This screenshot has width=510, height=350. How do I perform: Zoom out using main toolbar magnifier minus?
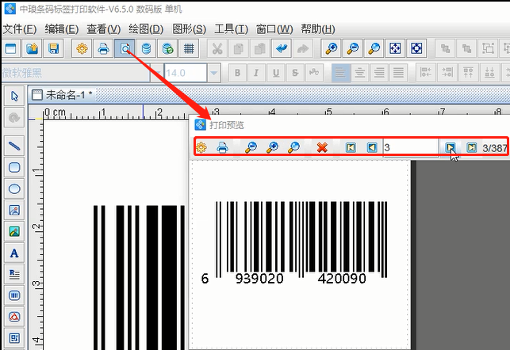[x=353, y=49]
